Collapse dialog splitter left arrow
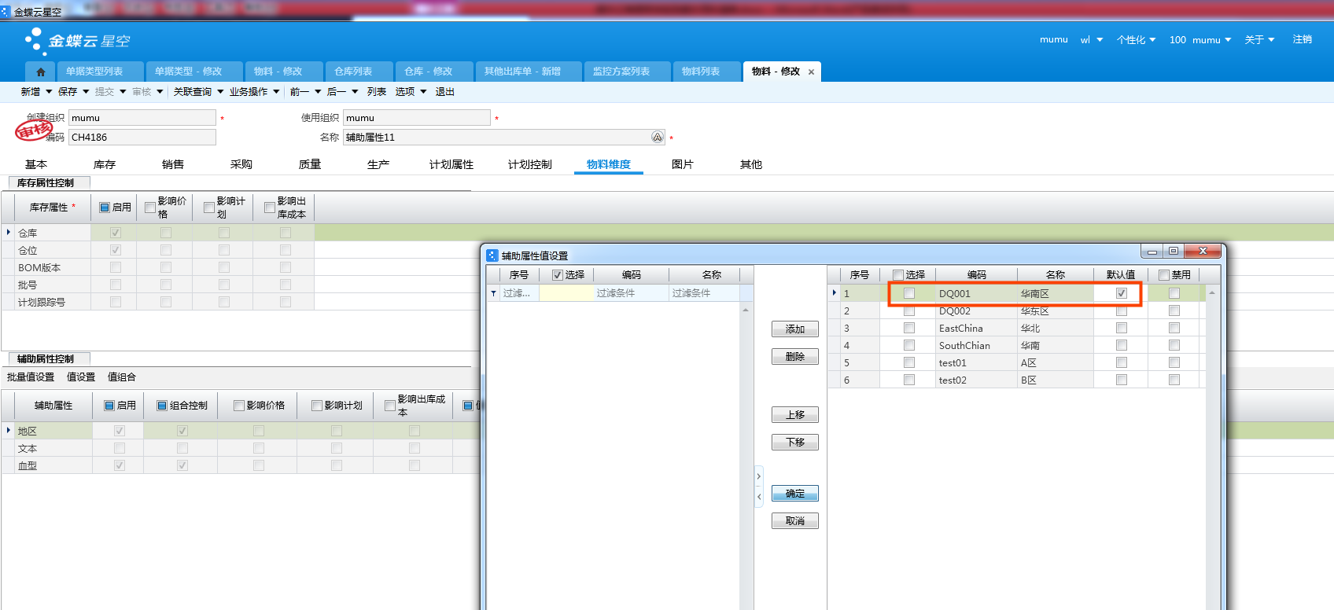This screenshot has height=610, width=1334. pyautogui.click(x=759, y=497)
